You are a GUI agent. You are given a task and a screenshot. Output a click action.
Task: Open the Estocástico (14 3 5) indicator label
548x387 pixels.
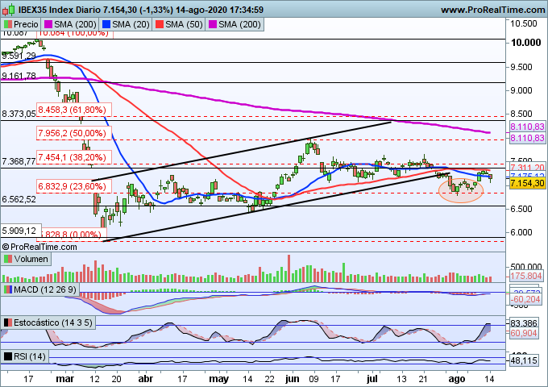click(54, 323)
